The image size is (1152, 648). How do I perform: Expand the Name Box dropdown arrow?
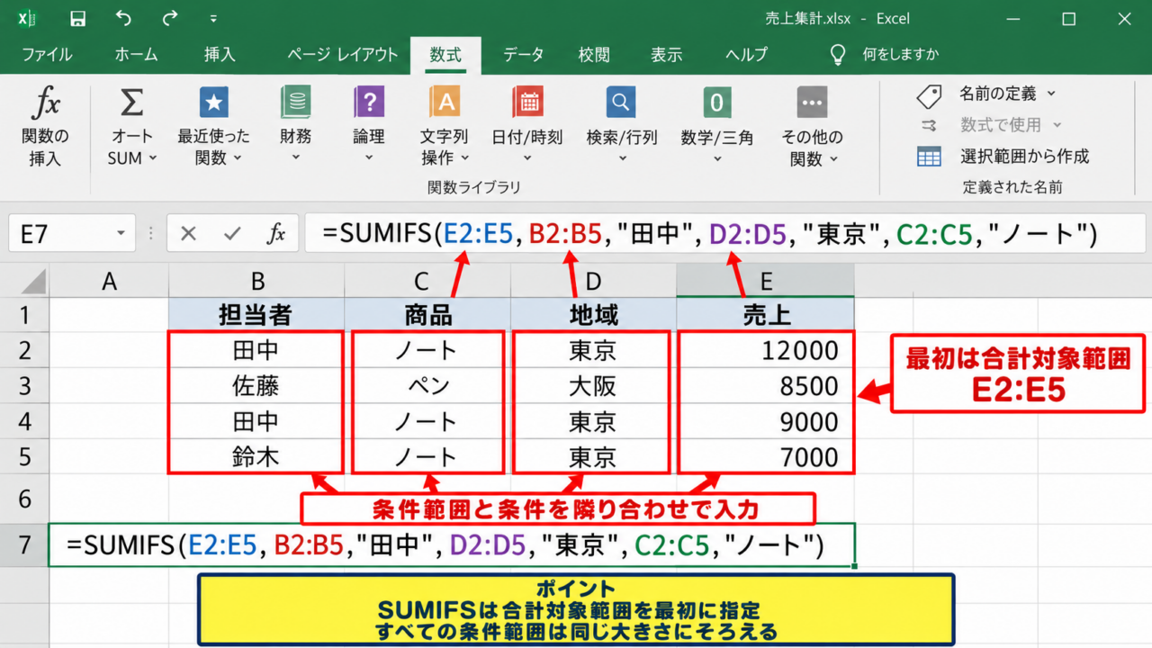point(121,235)
